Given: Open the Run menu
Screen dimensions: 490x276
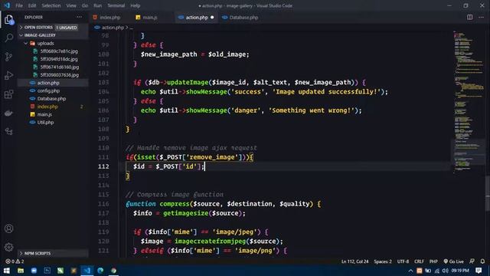Looking at the screenshot, I should [98, 5].
